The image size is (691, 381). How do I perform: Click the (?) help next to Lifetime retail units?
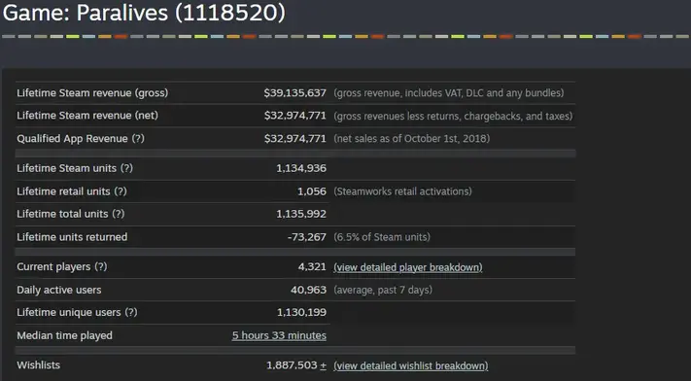pyautogui.click(x=121, y=191)
